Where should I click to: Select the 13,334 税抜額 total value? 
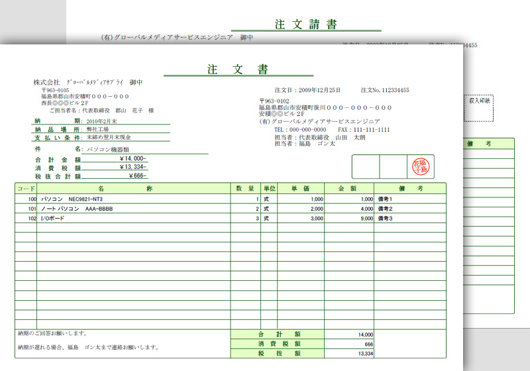tap(365, 354)
